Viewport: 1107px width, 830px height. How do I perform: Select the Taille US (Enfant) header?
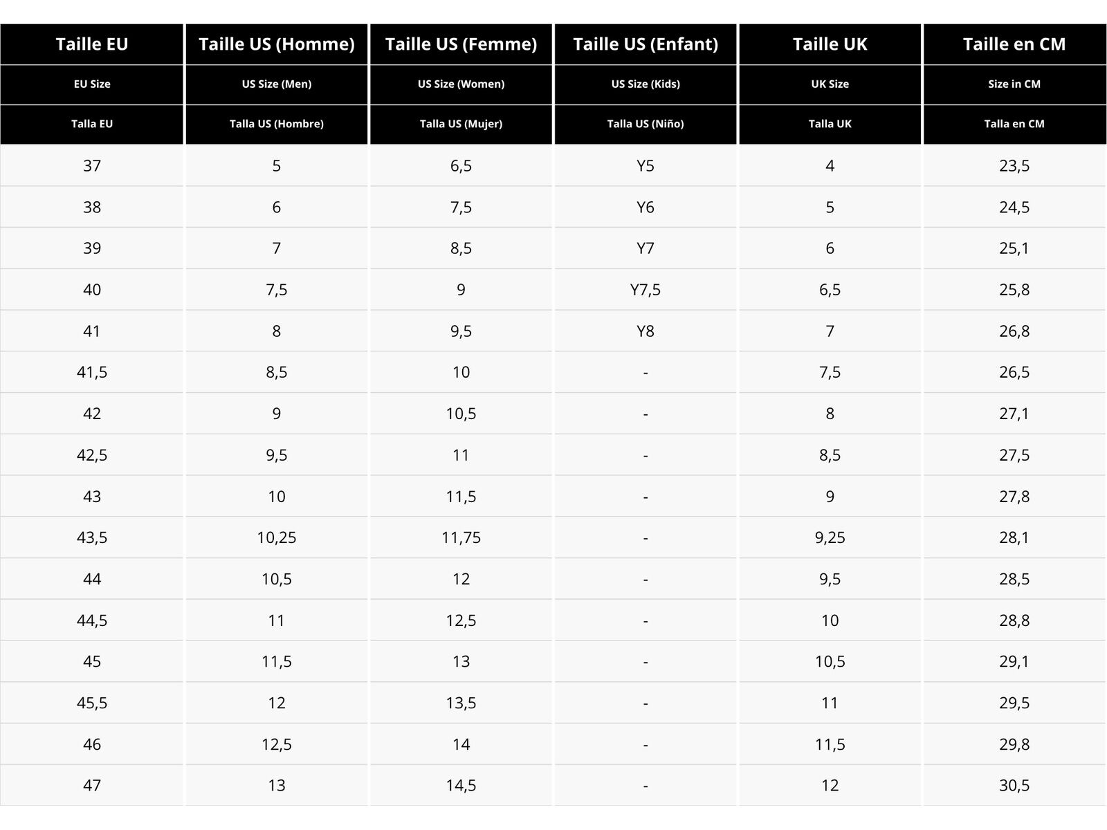pyautogui.click(x=646, y=44)
